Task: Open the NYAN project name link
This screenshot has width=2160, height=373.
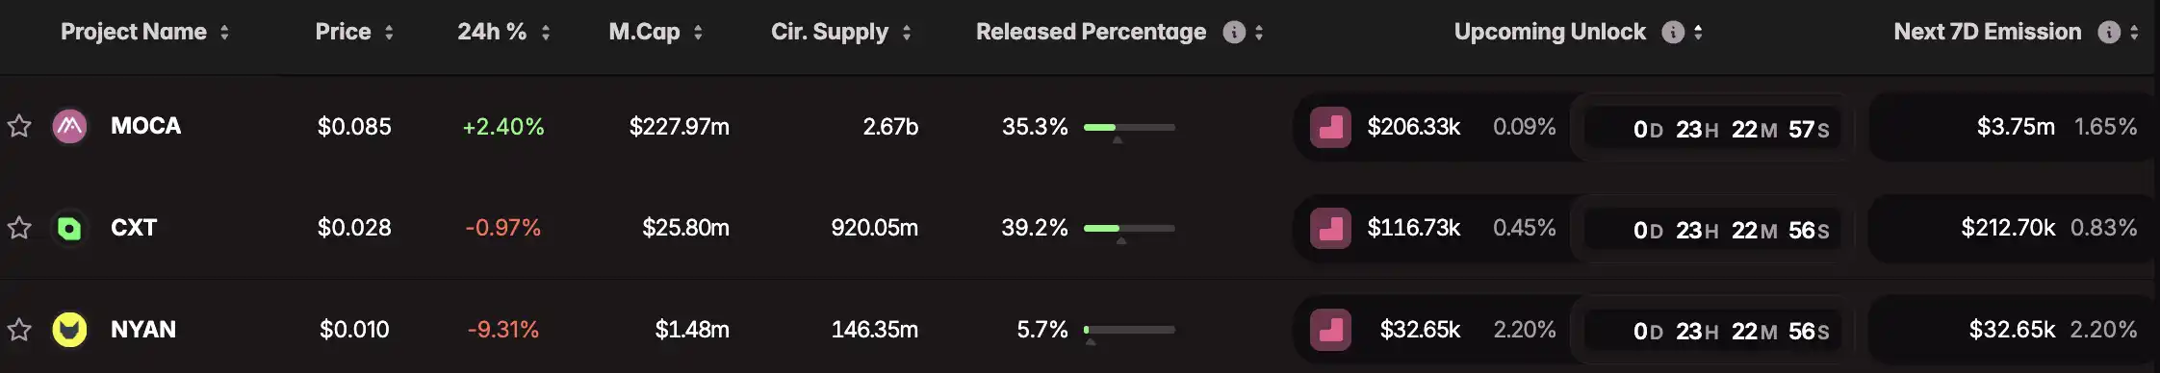Action: tap(143, 330)
